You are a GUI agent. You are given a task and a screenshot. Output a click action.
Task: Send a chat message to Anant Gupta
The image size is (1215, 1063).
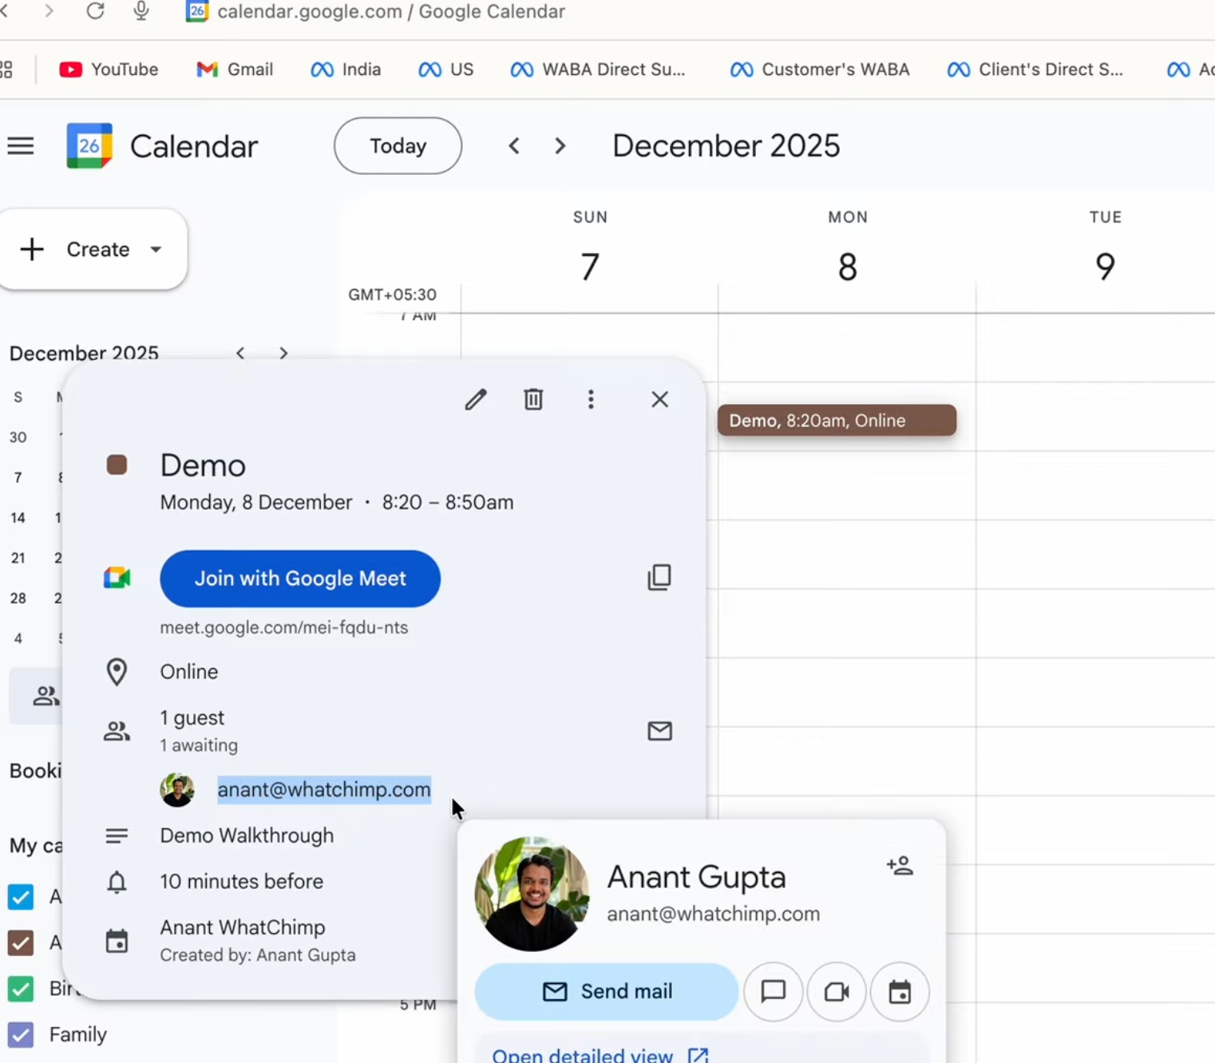(773, 992)
